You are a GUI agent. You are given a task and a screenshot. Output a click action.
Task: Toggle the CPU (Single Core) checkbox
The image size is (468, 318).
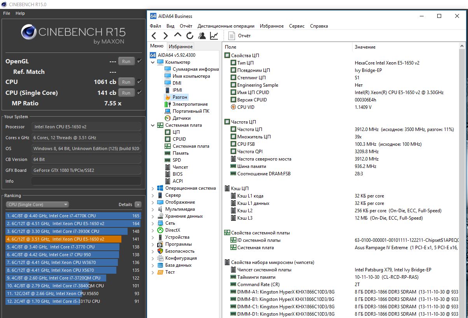tap(139, 93)
